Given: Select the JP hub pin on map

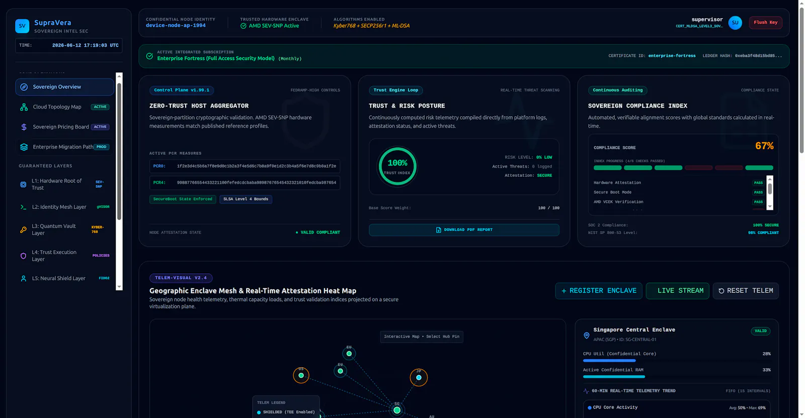Looking at the screenshot, I should click(x=419, y=377).
